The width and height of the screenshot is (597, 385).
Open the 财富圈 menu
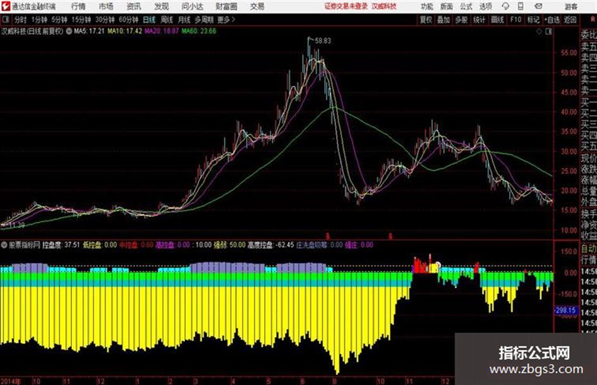[226, 6]
